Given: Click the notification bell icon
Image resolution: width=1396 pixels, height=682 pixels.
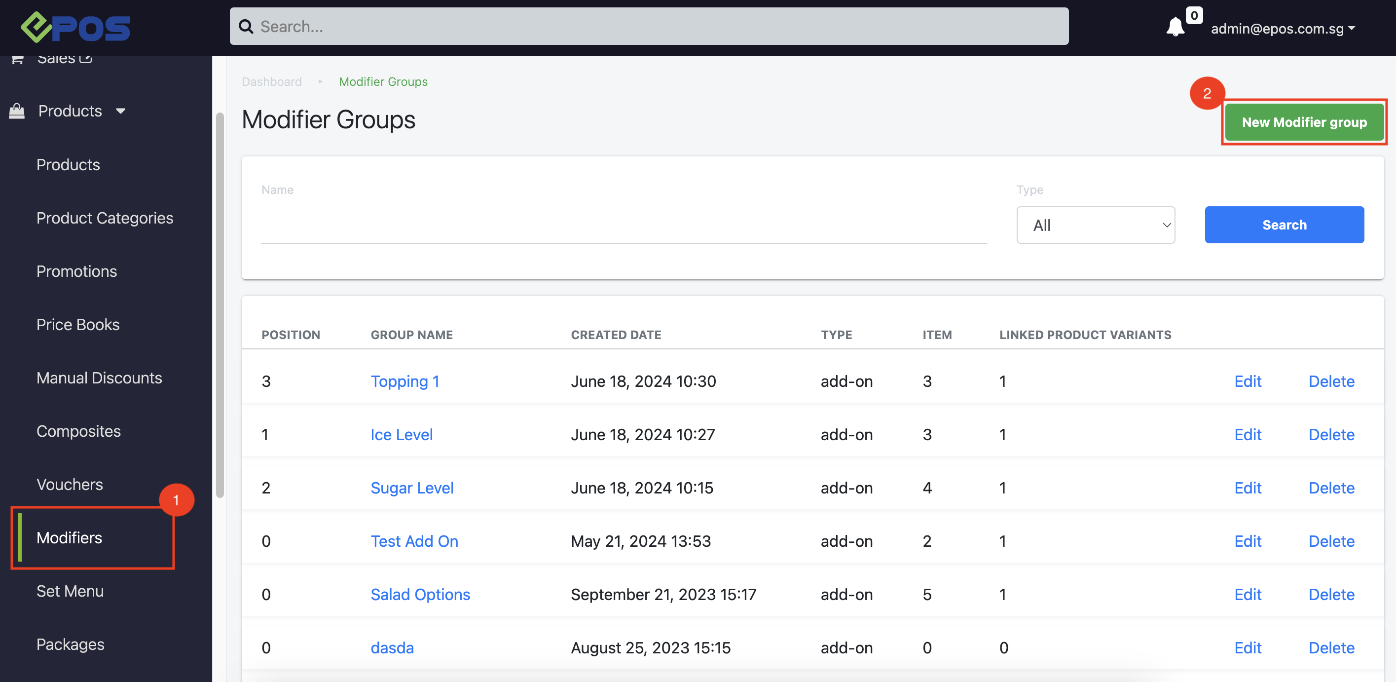Looking at the screenshot, I should 1175,27.
